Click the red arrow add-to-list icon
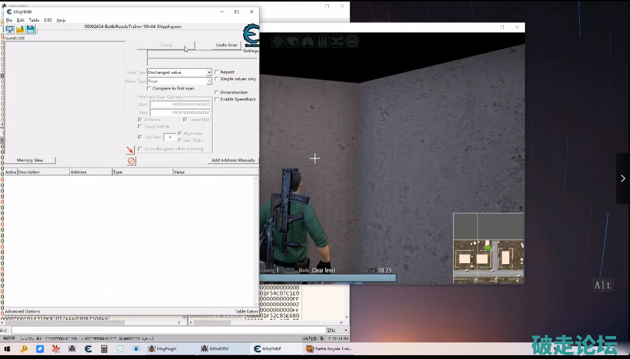The image size is (630, 359). (130, 151)
